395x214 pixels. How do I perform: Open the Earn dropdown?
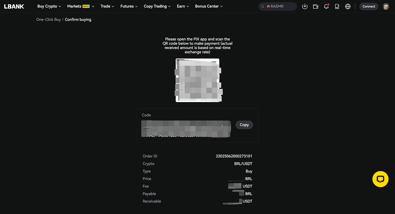pos(183,6)
